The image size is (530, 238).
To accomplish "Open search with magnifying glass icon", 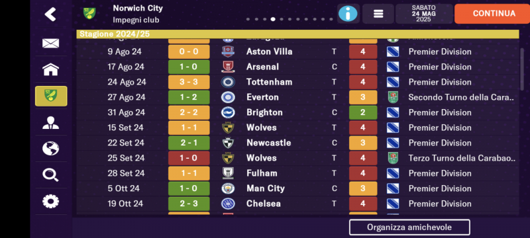I will [51, 175].
